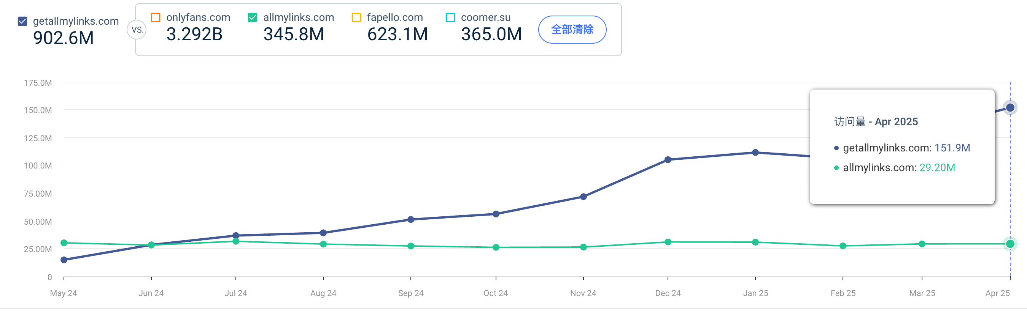Click the 3.292B onlyfans.com visits value
Viewport: 1027px width, 315px height.
point(194,34)
